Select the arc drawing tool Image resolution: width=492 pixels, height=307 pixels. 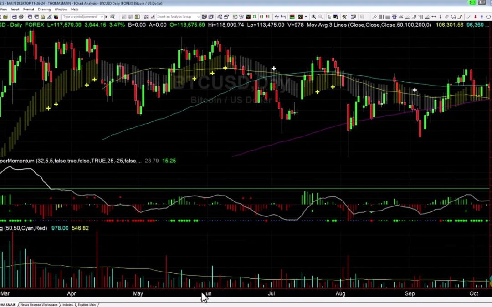pos(468,17)
